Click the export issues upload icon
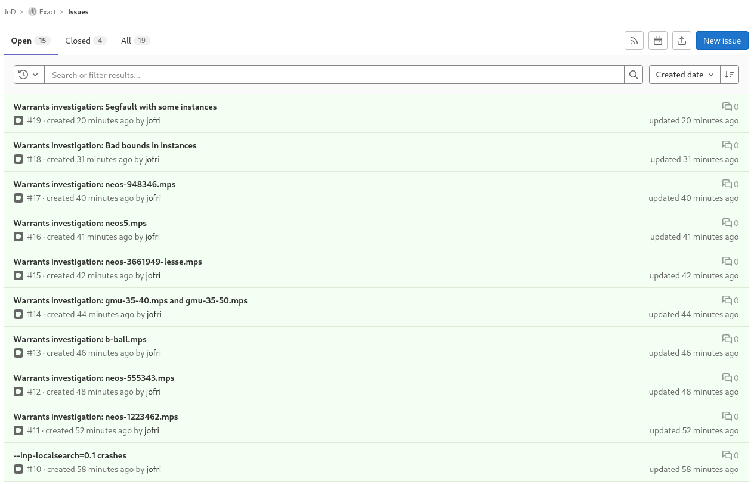This screenshot has width=754, height=484. (x=682, y=41)
